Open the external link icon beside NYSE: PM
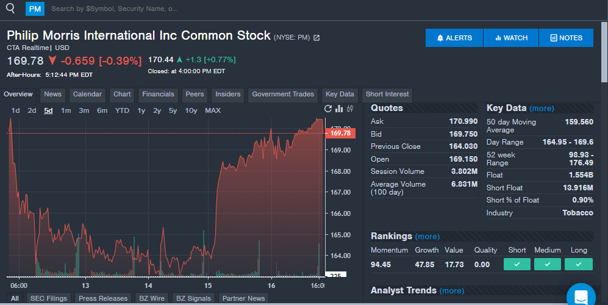 click(317, 38)
